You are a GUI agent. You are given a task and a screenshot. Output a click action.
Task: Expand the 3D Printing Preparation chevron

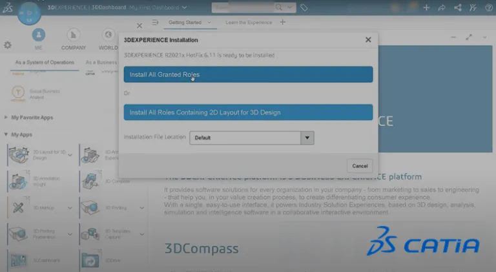[x=70, y=235]
